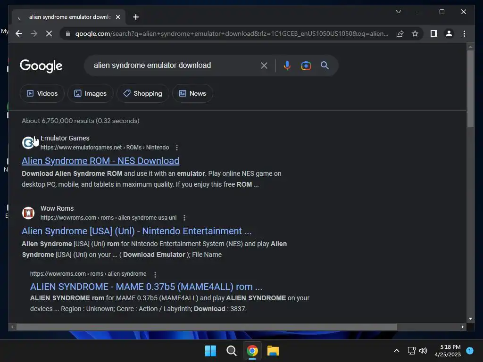Open the clock showing 5:18 PM
The height and width of the screenshot is (362, 483).
click(x=448, y=351)
